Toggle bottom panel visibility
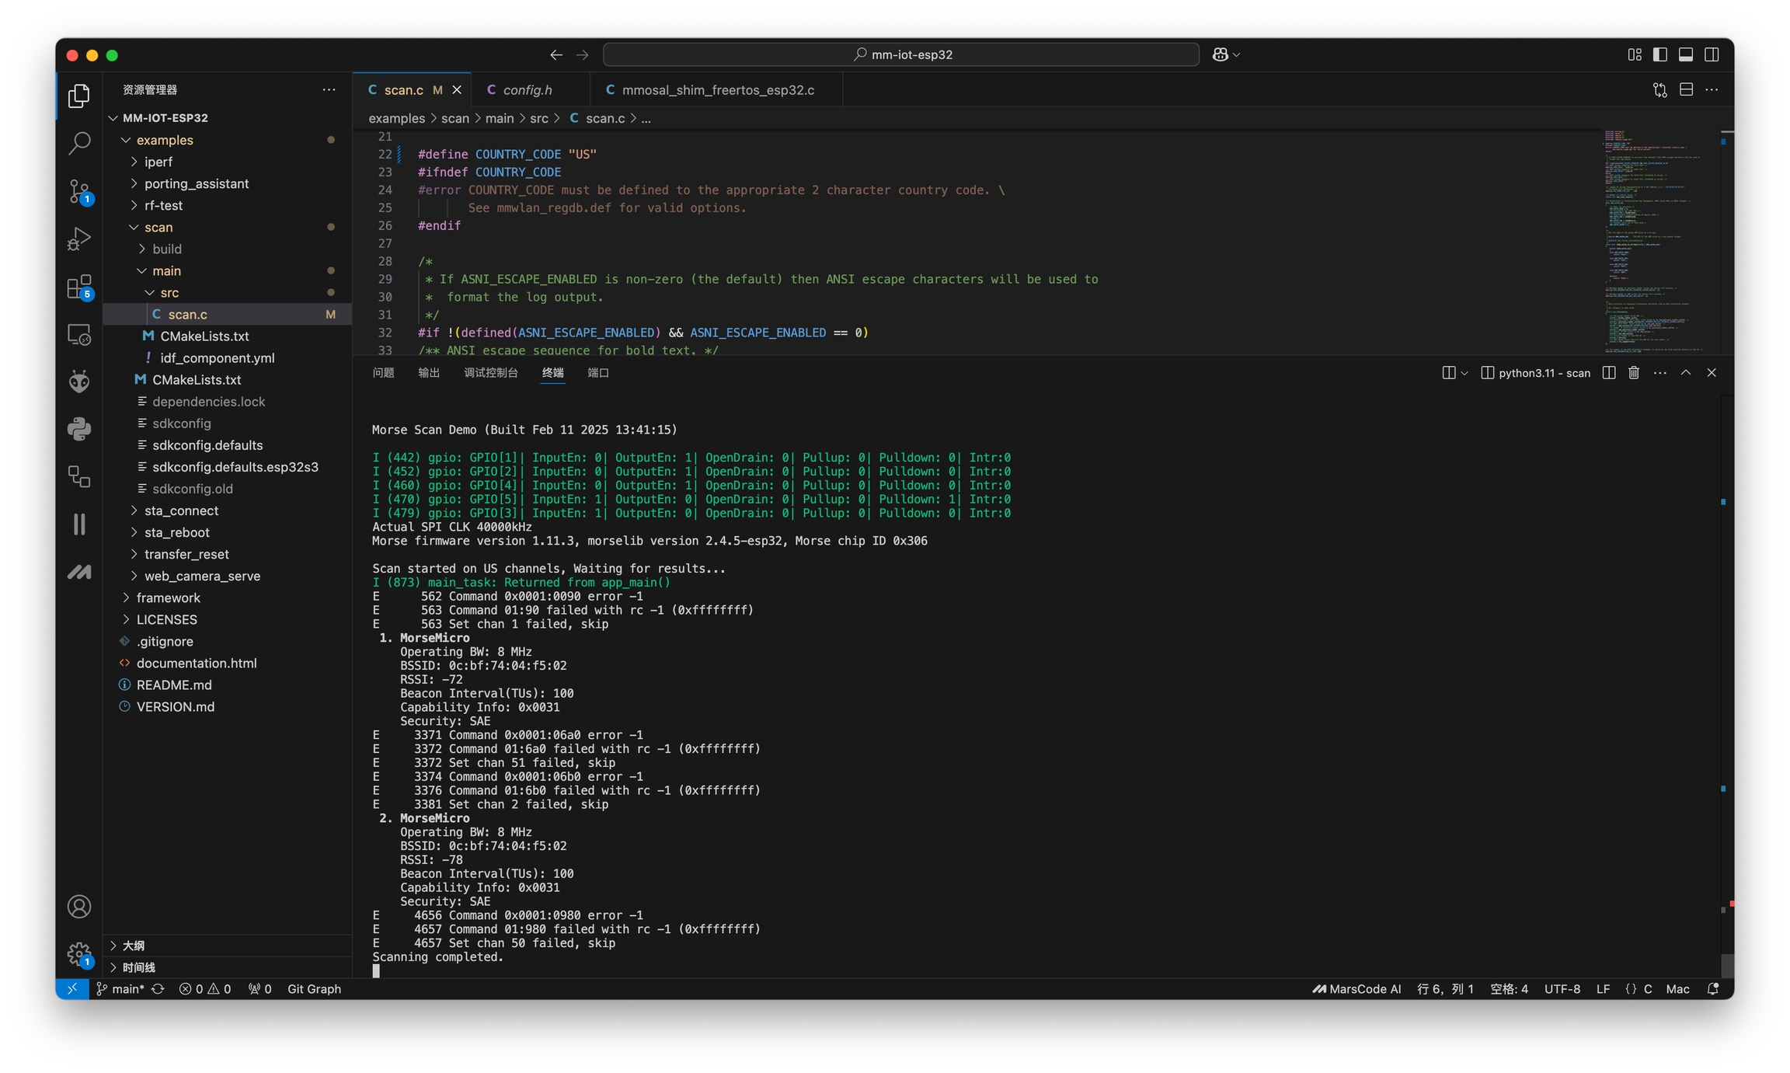Image resolution: width=1790 pixels, height=1073 pixels. (1686, 54)
